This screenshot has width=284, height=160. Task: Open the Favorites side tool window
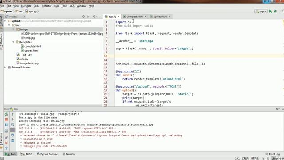pos(1,141)
